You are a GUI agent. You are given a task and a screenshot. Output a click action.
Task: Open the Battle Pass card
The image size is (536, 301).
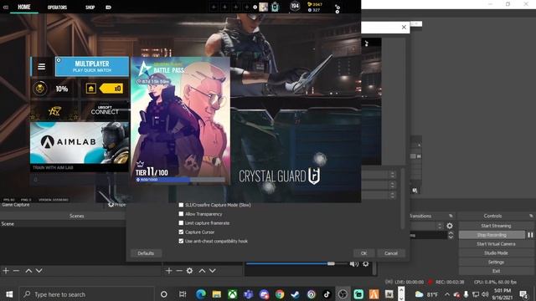pyautogui.click(x=181, y=120)
